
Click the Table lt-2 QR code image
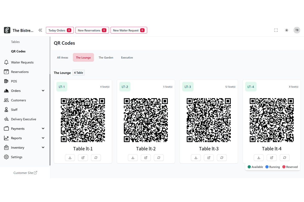[x=146, y=120]
